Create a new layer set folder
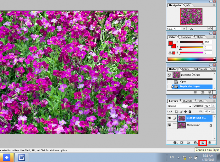Screen dimensions: 220x162 tap(188, 142)
